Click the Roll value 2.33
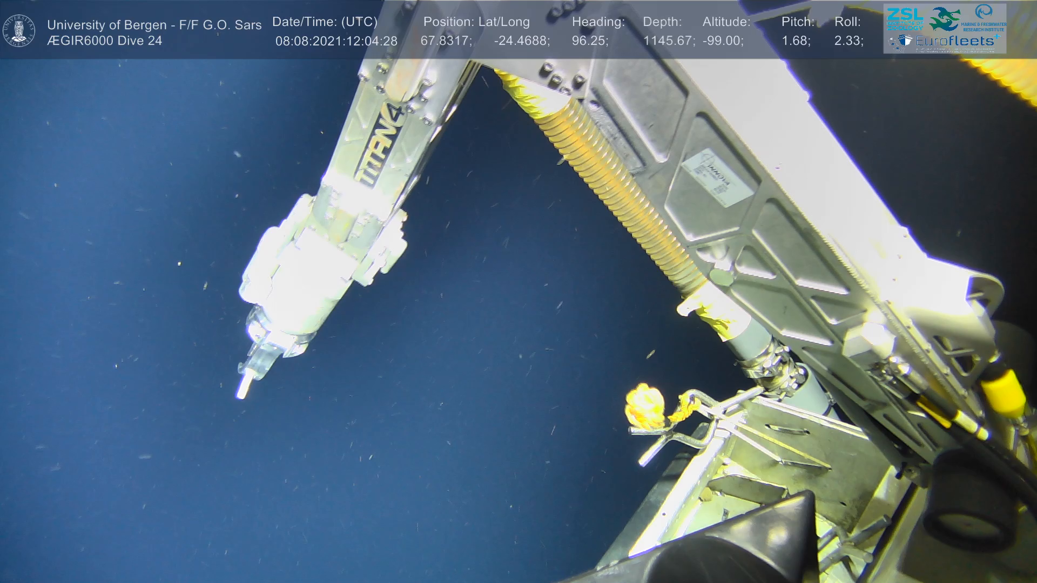This screenshot has width=1037, height=583. tap(849, 41)
